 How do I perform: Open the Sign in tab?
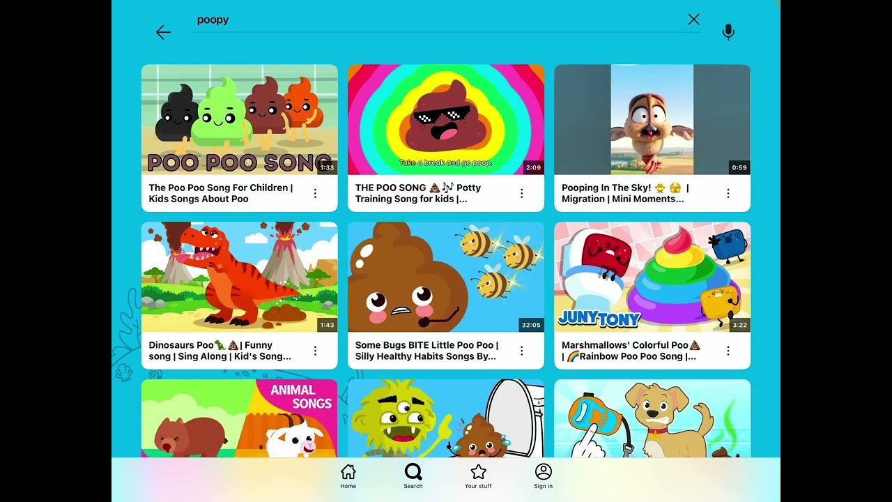click(544, 476)
